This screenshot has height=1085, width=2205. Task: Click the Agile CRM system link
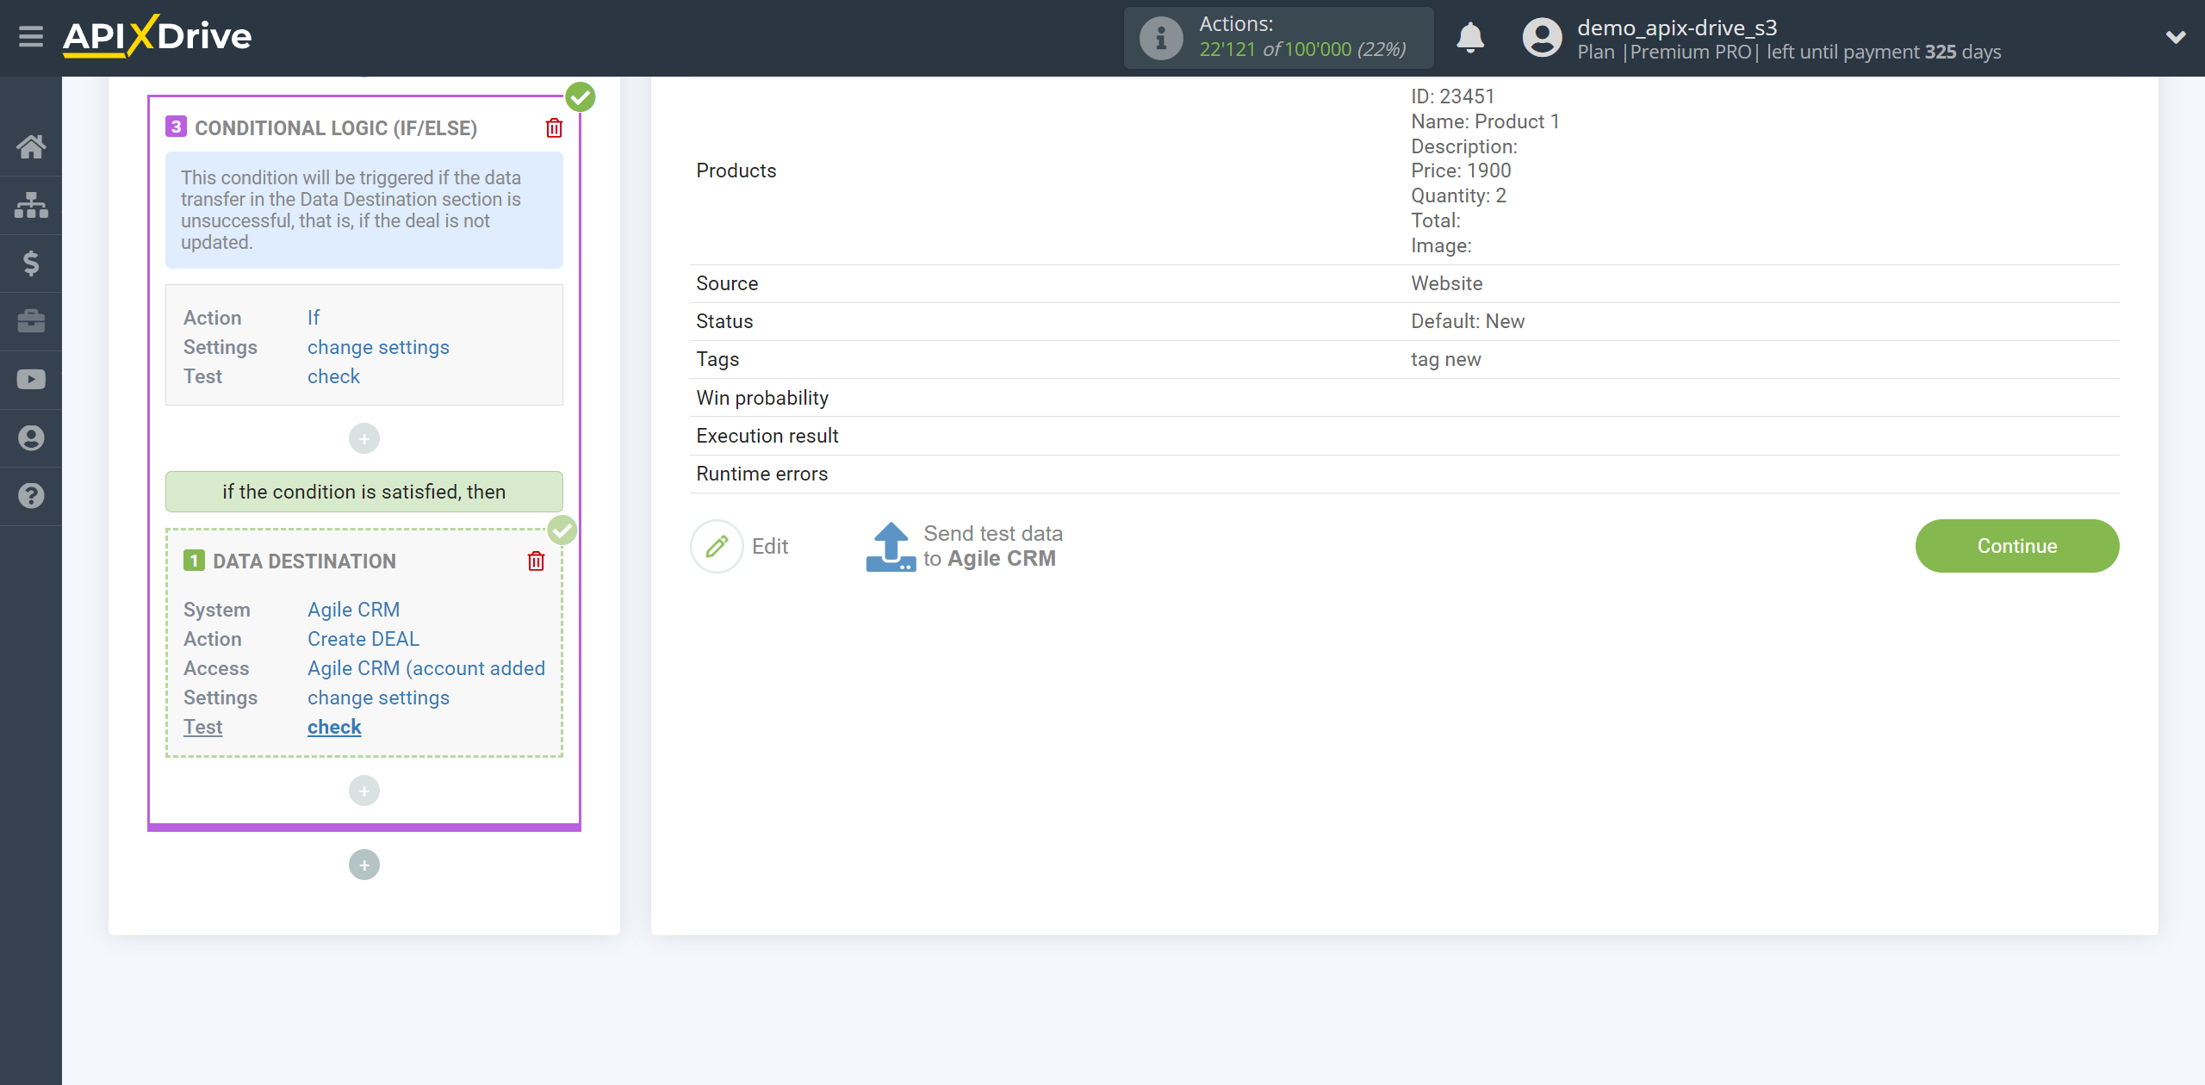pyautogui.click(x=353, y=610)
